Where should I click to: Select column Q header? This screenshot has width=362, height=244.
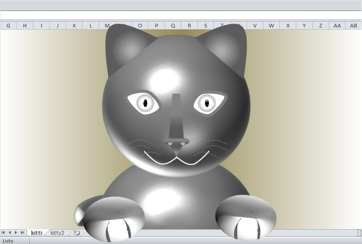tap(173, 25)
